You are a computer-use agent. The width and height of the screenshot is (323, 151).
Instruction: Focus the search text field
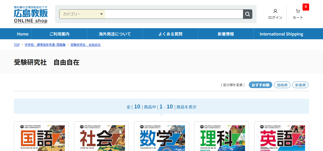tap(174, 14)
